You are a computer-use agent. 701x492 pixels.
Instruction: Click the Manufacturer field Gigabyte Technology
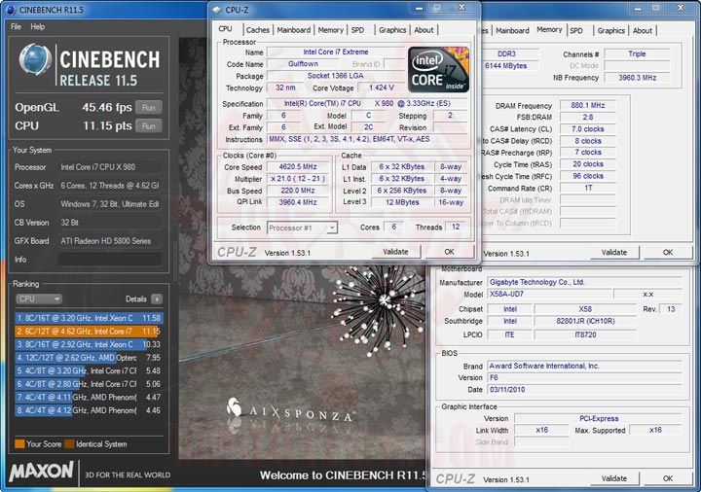point(585,282)
